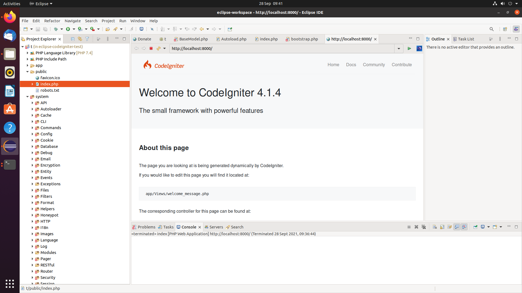522x293 pixels.
Task: Click the Community link on CodeIgniter page
Action: click(374, 65)
